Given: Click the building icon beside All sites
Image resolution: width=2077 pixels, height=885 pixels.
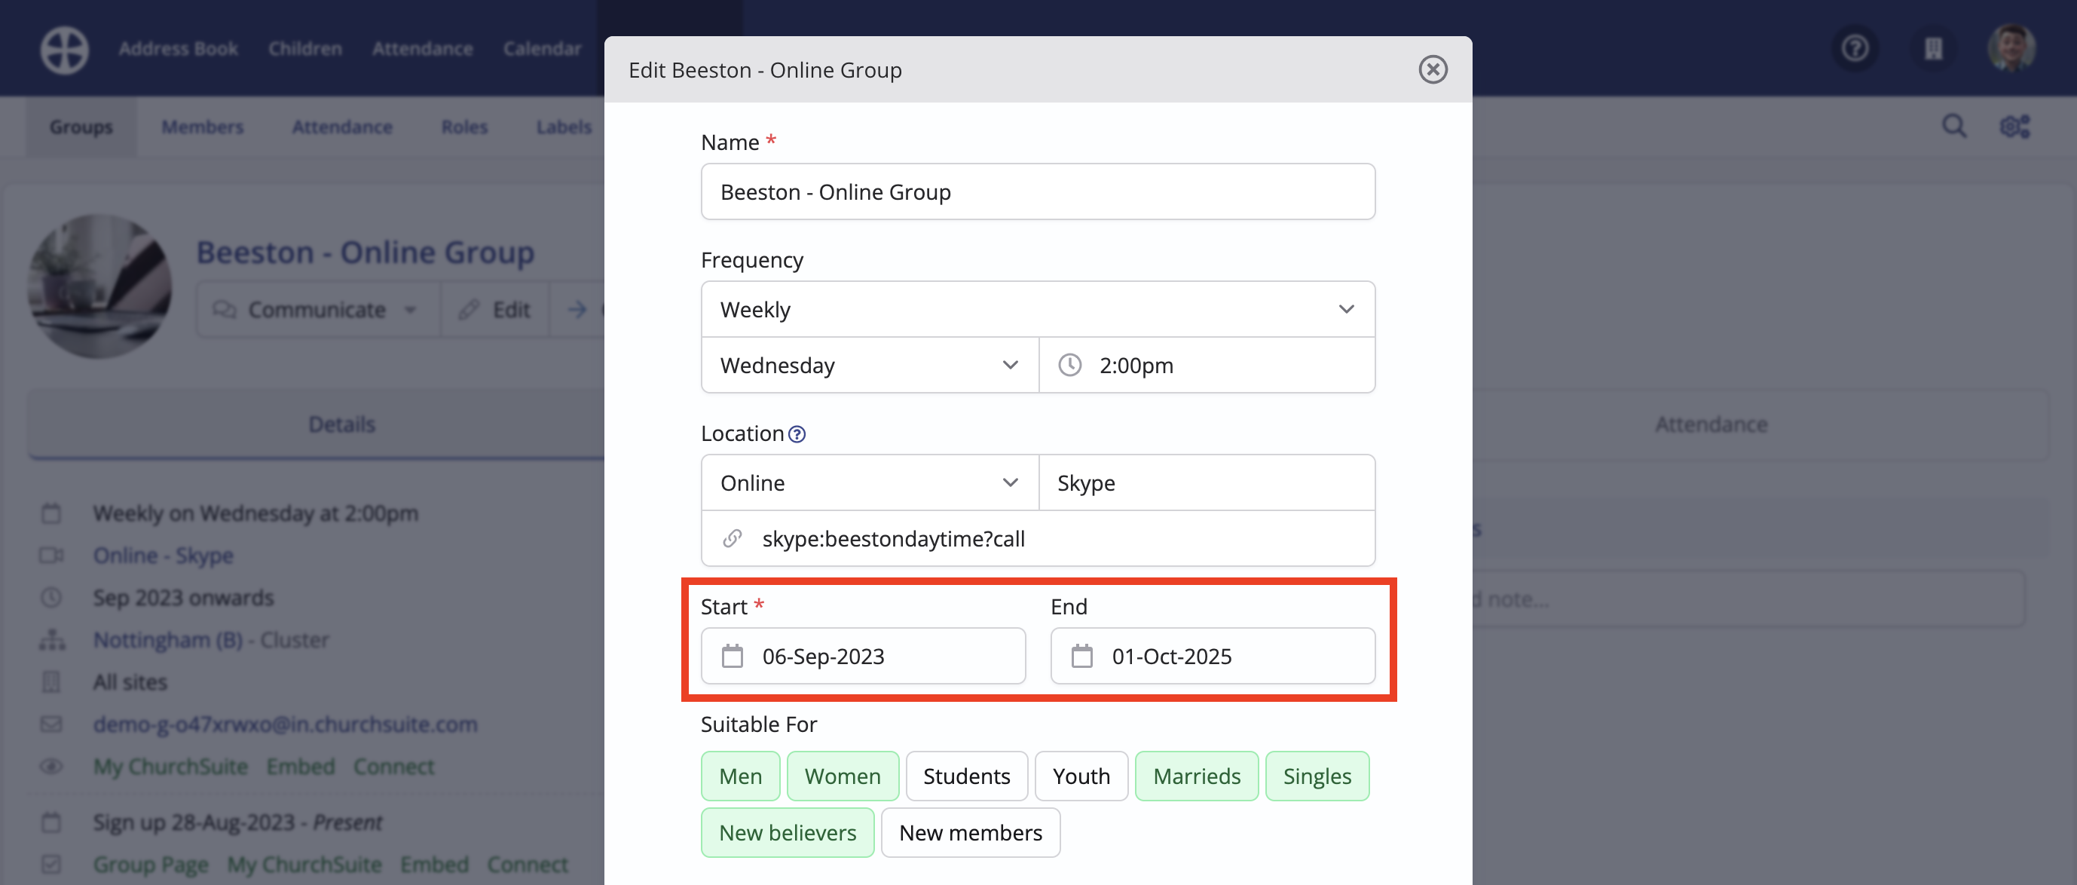Looking at the screenshot, I should pyautogui.click(x=50, y=681).
